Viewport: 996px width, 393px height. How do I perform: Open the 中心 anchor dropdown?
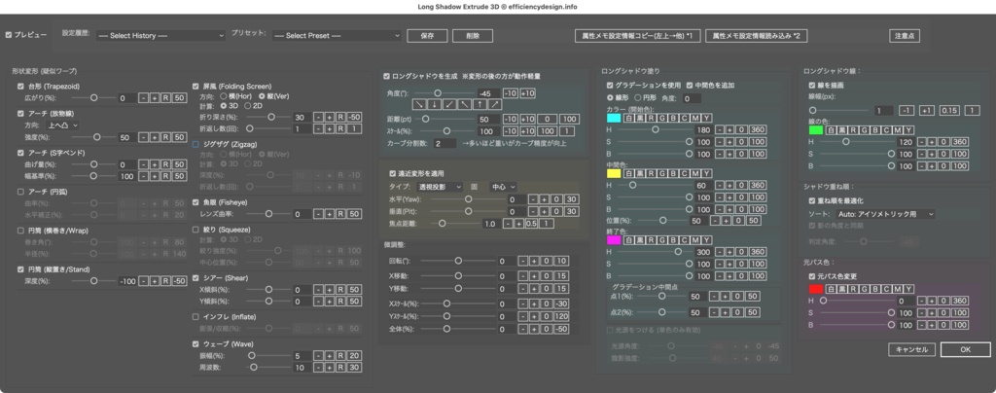503,187
